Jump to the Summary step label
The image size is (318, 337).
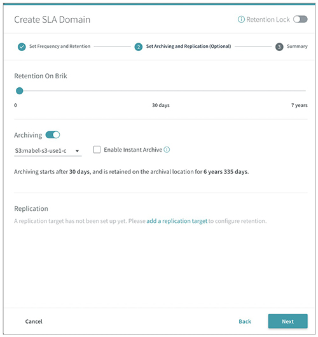pyautogui.click(x=297, y=47)
